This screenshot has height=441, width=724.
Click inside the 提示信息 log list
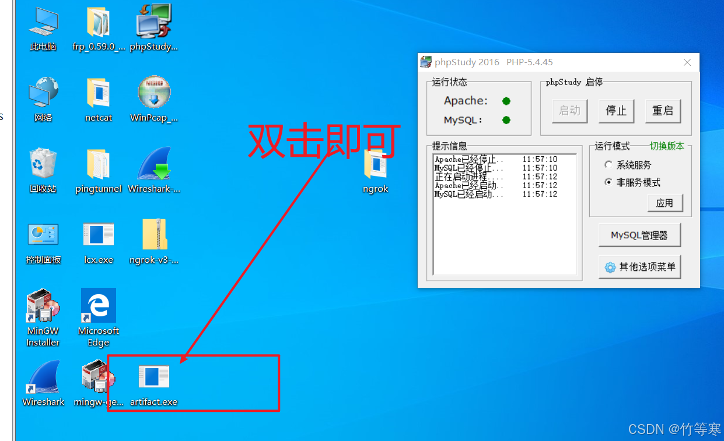(x=504, y=233)
